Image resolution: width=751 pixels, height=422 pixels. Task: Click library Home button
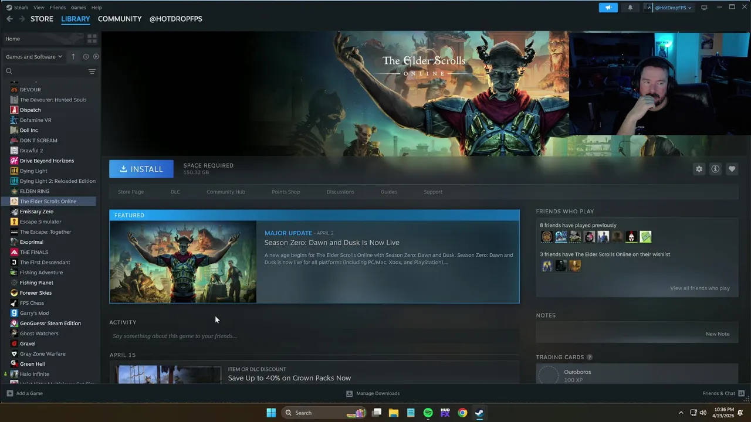click(x=42, y=39)
